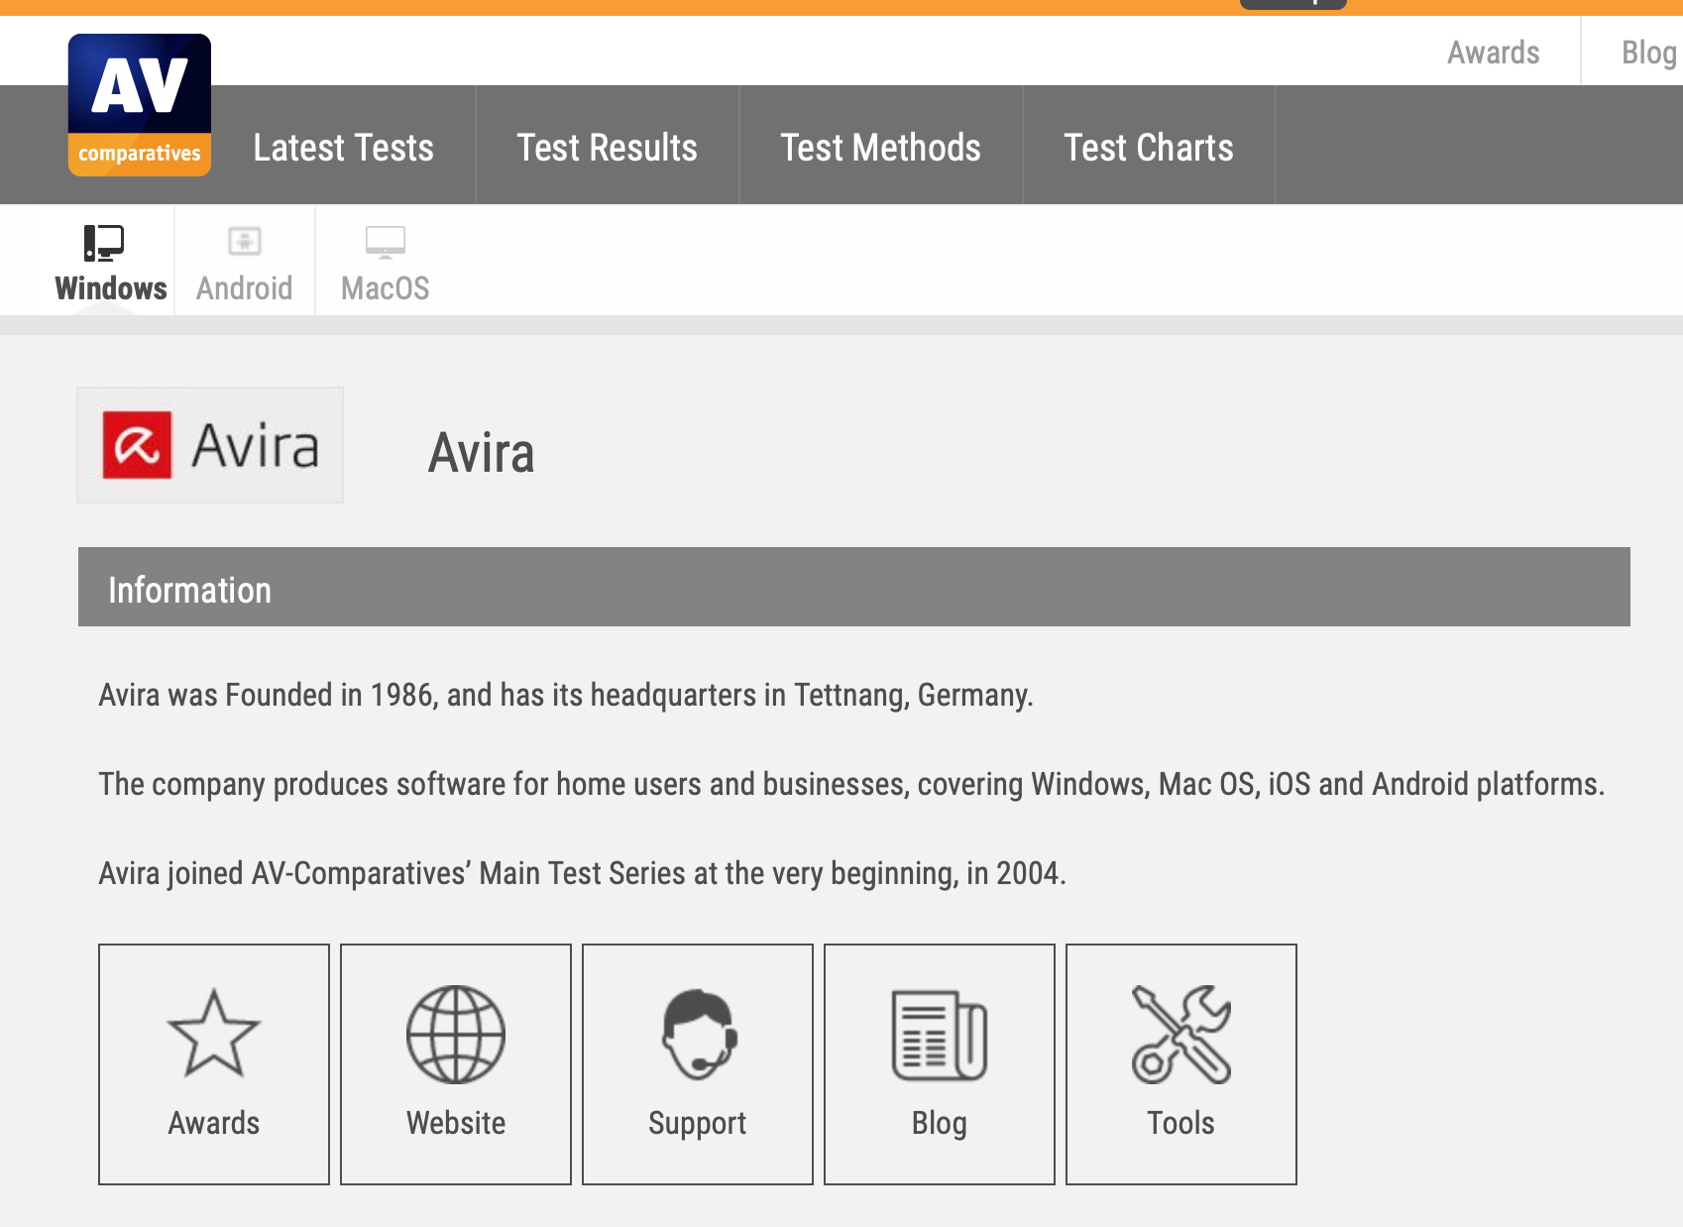The height and width of the screenshot is (1227, 1683).
Task: Click the sentence about home users and businesses
Action: 851,784
